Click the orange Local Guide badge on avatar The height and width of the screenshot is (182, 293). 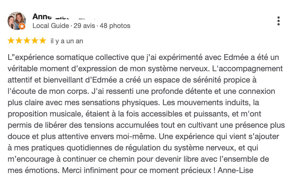(22, 26)
